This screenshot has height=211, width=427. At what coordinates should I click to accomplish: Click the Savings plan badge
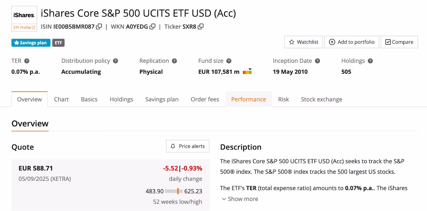pos(31,43)
